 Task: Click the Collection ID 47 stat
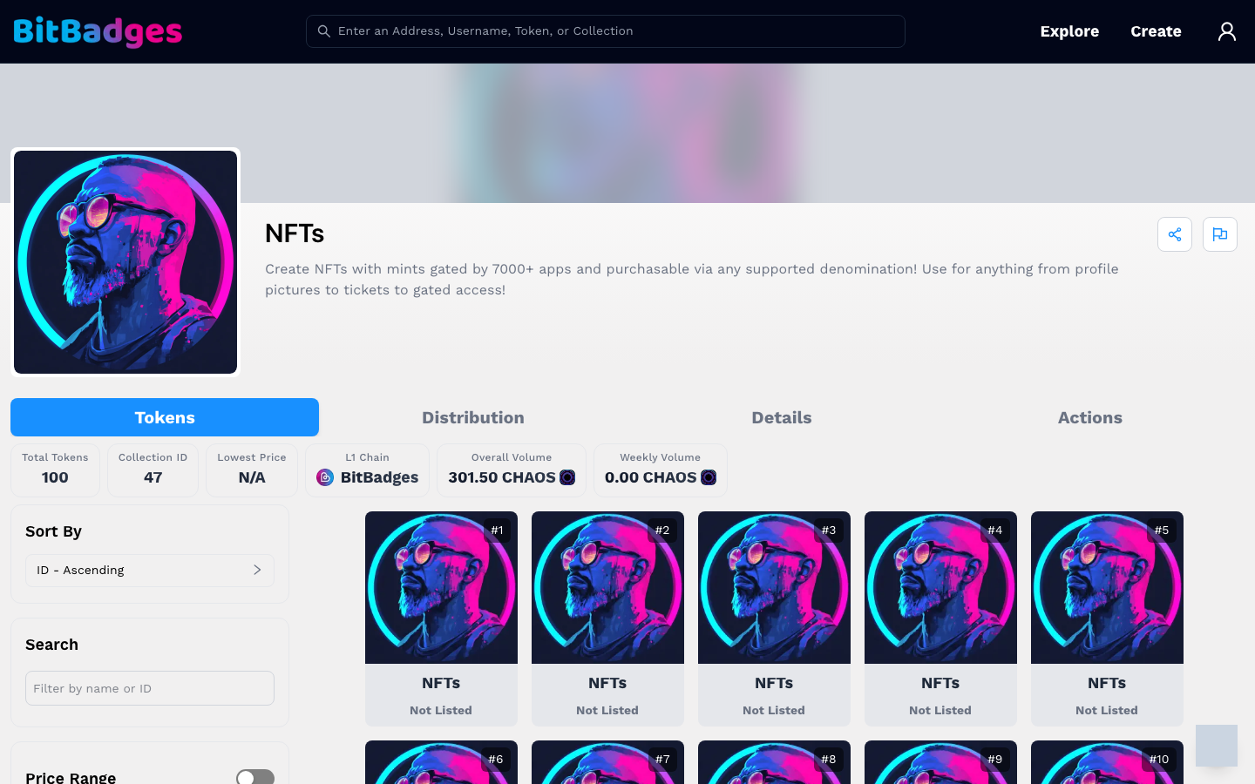pos(153,470)
